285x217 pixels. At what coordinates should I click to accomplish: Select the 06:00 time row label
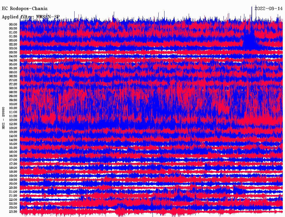[x=13, y=72]
